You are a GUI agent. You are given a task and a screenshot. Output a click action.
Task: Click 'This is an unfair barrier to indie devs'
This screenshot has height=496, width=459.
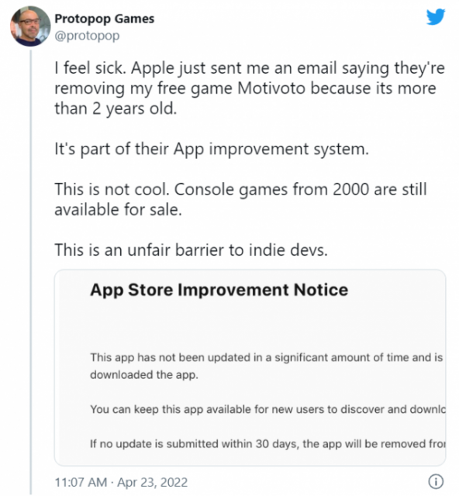coord(192,250)
